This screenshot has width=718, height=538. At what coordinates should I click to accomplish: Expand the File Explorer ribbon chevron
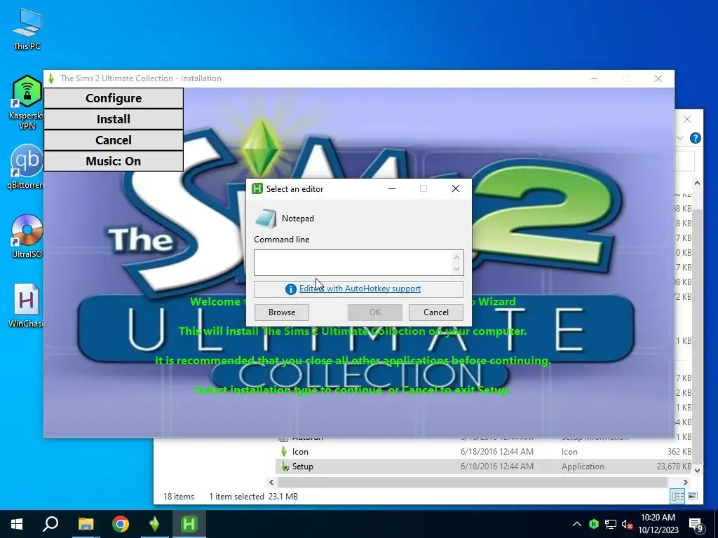click(680, 138)
